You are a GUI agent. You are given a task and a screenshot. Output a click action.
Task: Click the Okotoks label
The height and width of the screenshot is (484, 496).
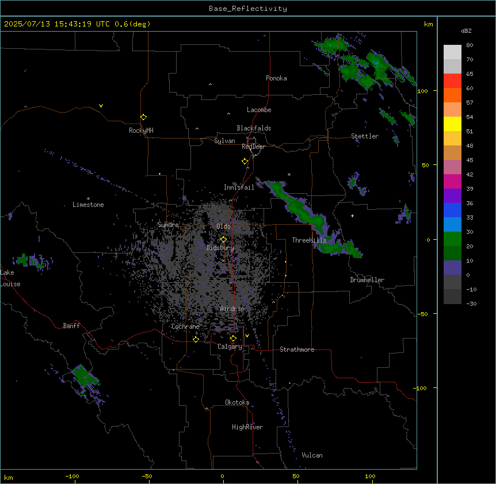[237, 402]
